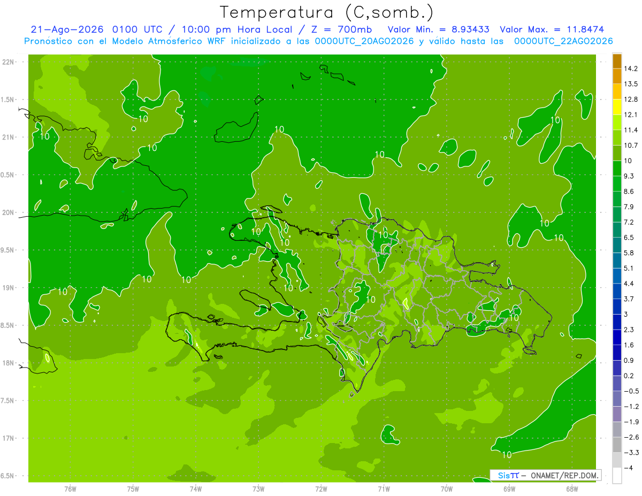Click the 14.2 color scale label
The image size is (642, 496).
tap(631, 68)
